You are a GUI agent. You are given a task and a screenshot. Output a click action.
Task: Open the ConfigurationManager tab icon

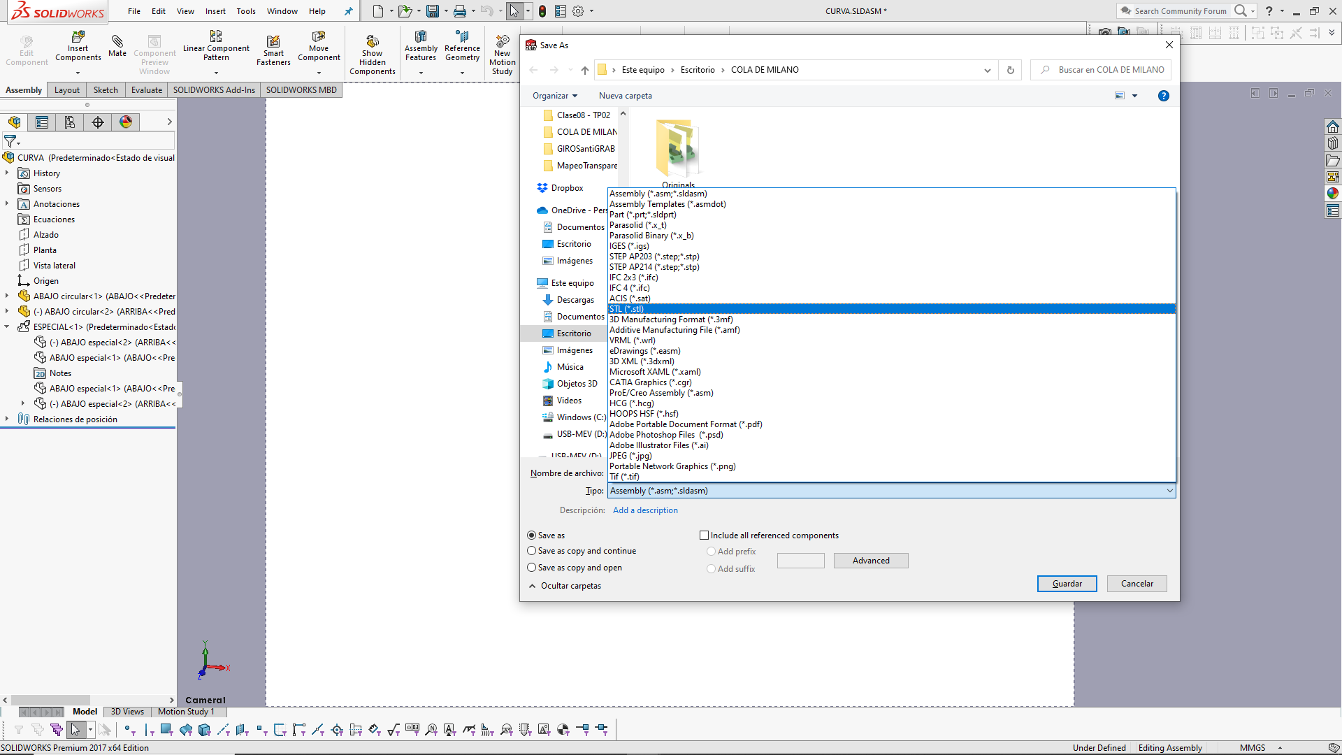(70, 122)
